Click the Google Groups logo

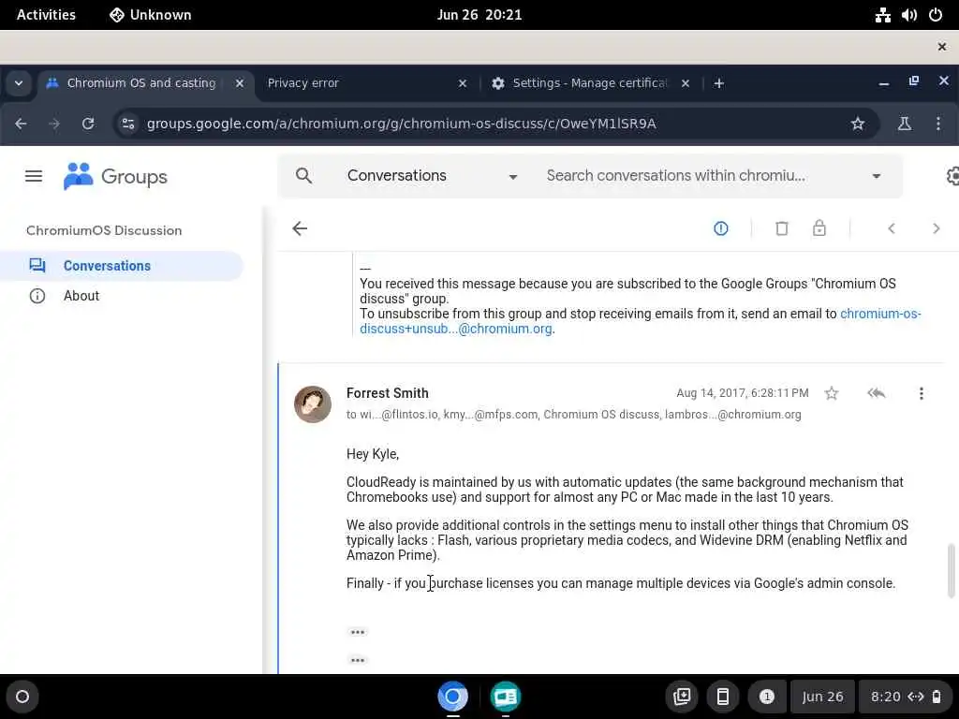point(115,177)
